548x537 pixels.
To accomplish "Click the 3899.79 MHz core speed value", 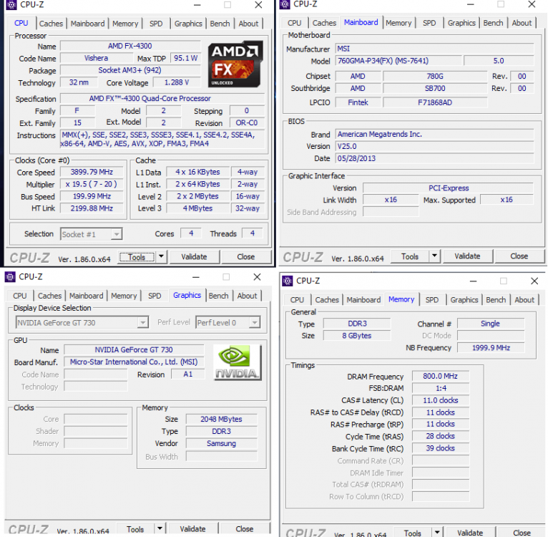I will [92, 172].
